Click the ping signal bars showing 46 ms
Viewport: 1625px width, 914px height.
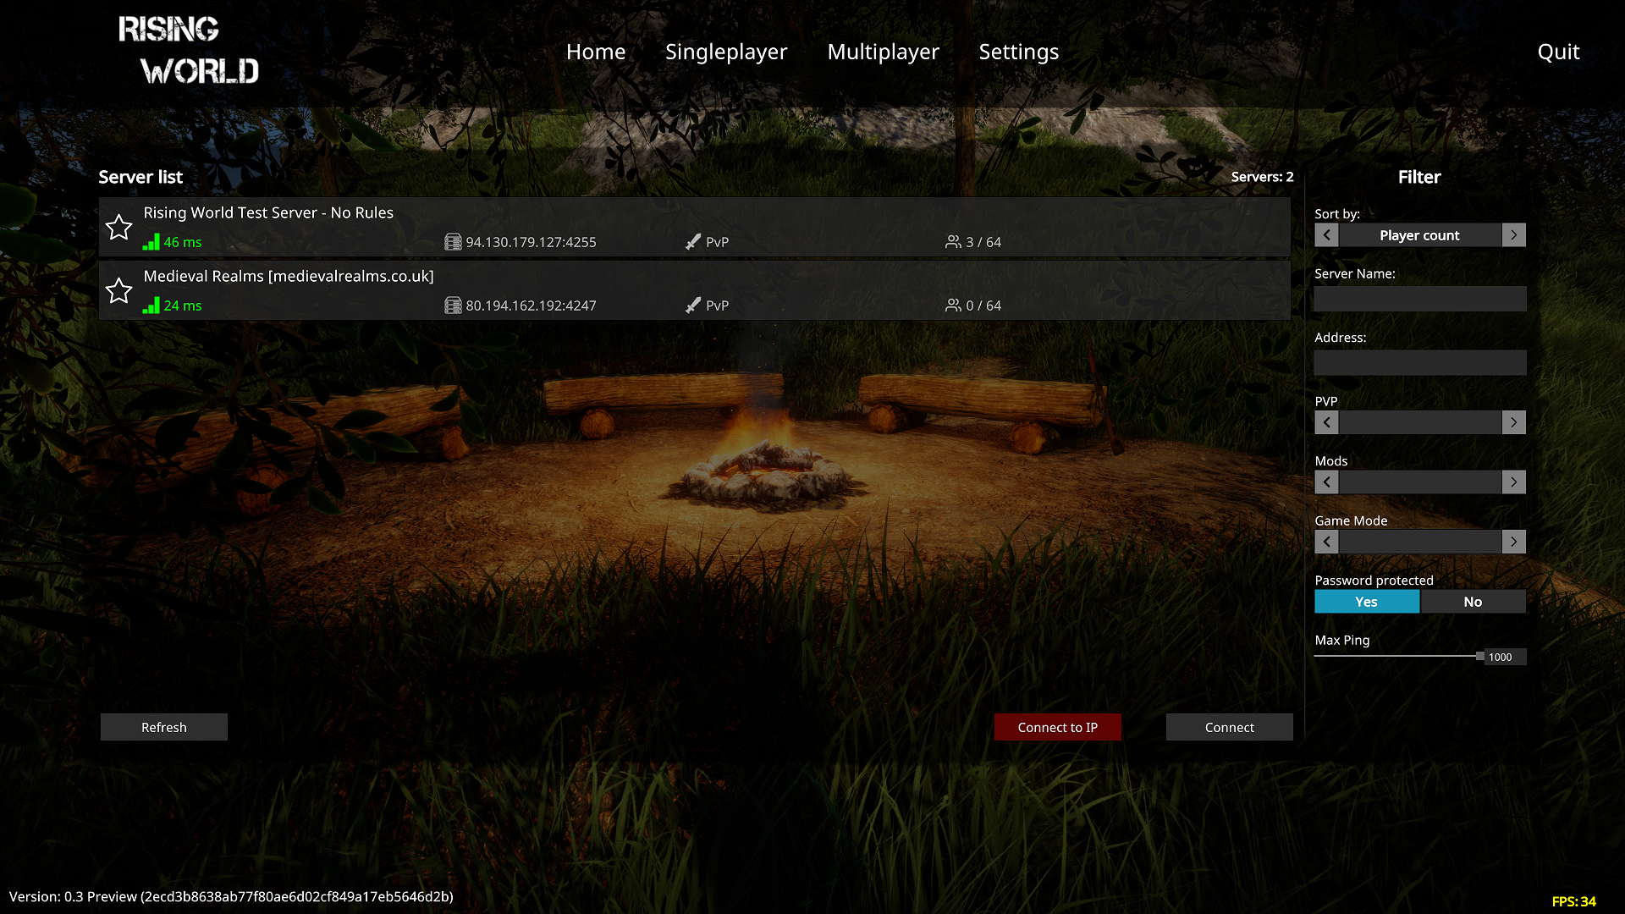(x=151, y=242)
